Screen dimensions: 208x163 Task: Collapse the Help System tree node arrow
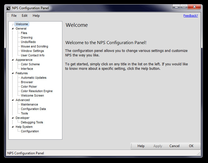[13, 127]
